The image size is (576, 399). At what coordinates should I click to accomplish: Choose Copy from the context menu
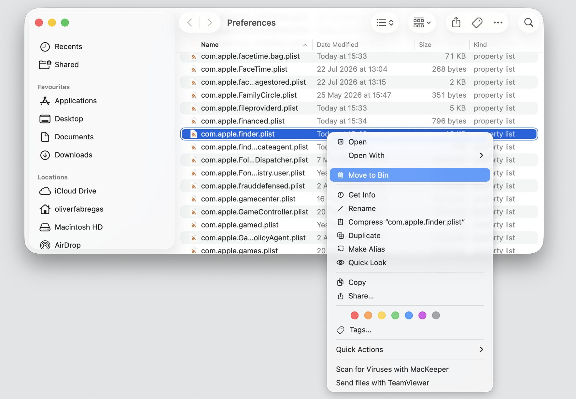(410, 282)
